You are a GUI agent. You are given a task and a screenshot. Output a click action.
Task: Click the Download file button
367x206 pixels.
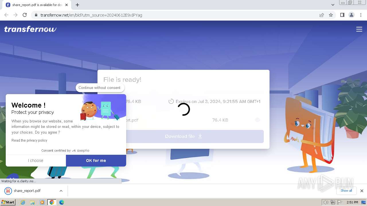183,136
